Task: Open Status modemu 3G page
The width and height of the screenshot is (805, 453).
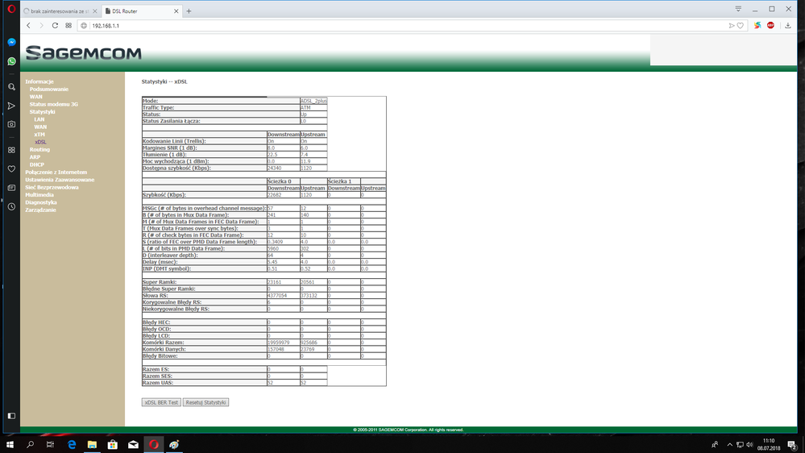Action: [54, 104]
